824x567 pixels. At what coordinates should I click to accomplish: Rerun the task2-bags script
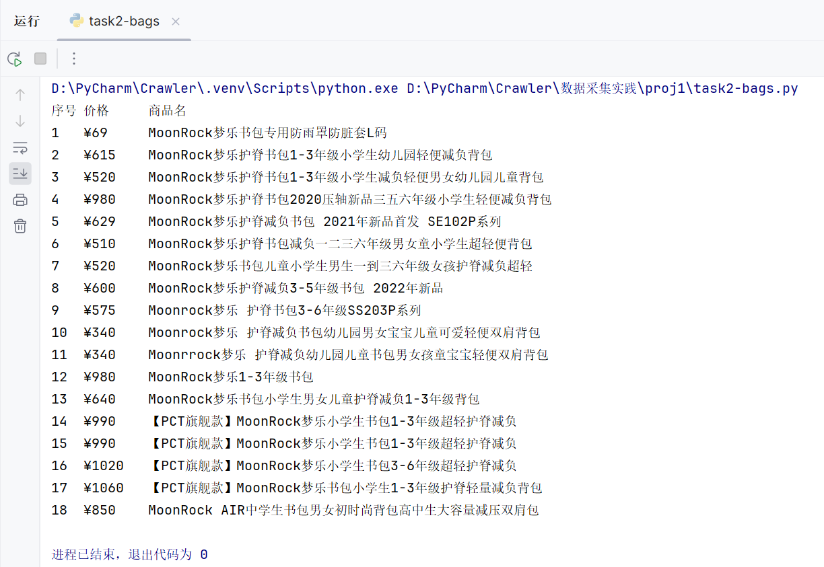pyautogui.click(x=15, y=59)
